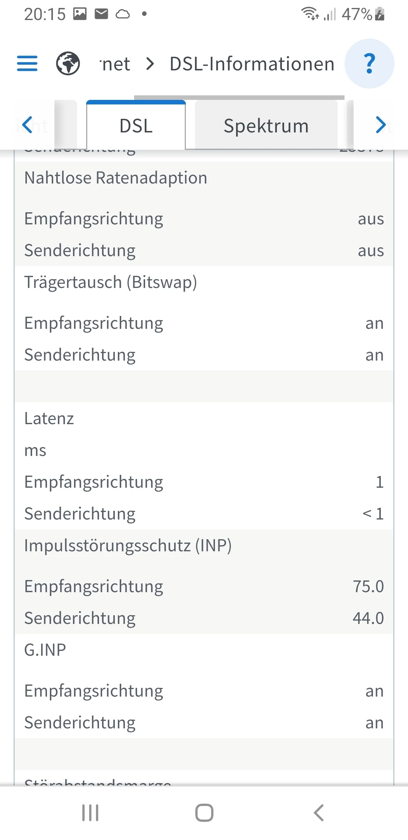The image size is (408, 840).
Task: Tap the Trägertausch (Bitswap) heading
Action: tap(111, 282)
